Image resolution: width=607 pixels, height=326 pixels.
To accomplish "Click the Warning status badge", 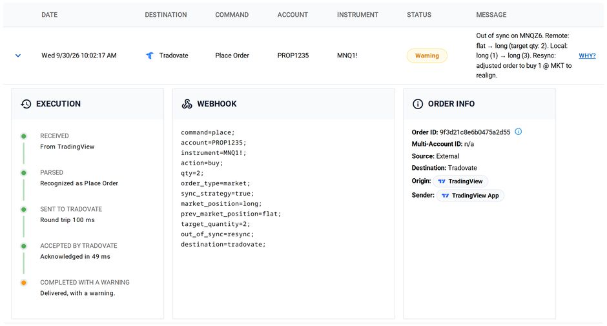I will 427,56.
